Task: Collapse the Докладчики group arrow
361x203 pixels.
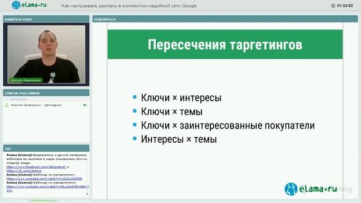Action: pos(7,99)
